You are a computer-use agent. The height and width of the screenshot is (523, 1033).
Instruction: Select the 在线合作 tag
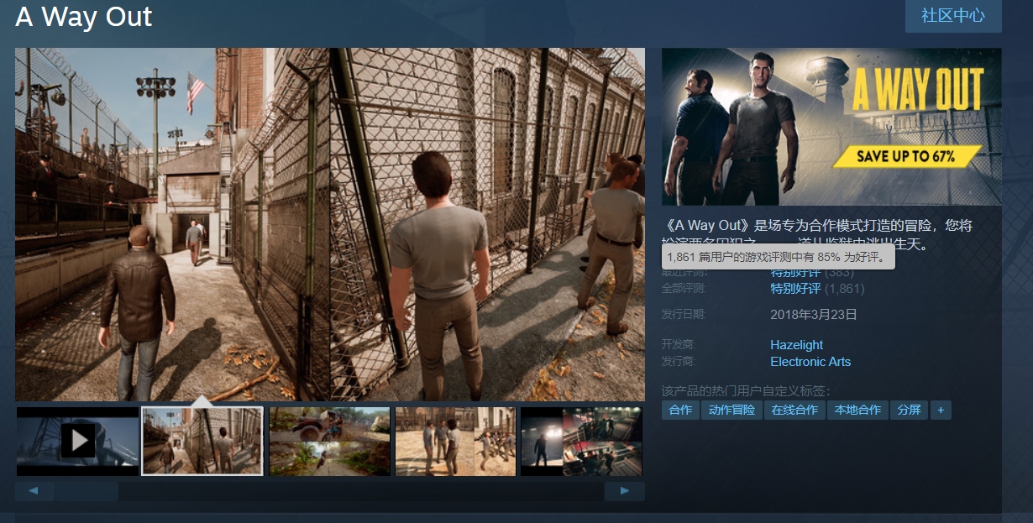coord(794,411)
